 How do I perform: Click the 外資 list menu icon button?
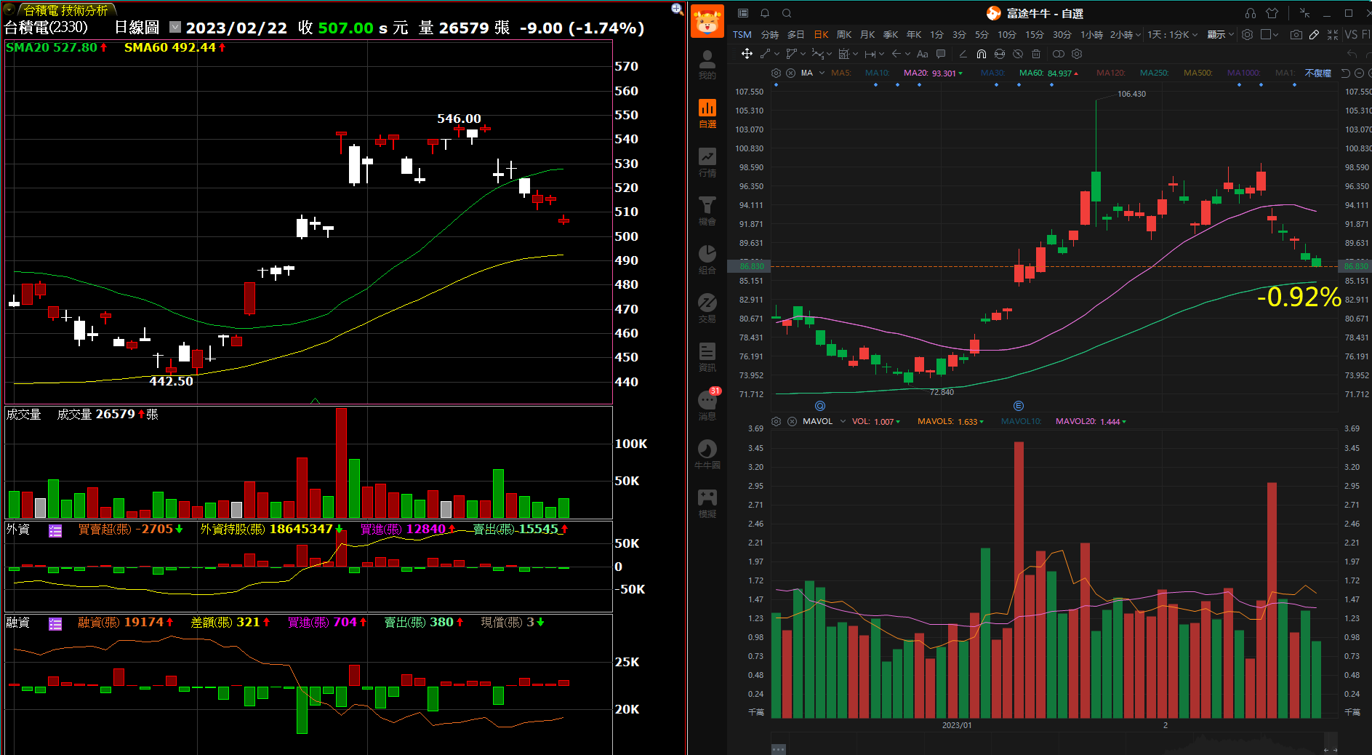coord(55,530)
